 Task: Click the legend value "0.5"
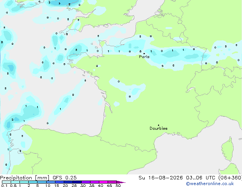(x=13, y=185)
